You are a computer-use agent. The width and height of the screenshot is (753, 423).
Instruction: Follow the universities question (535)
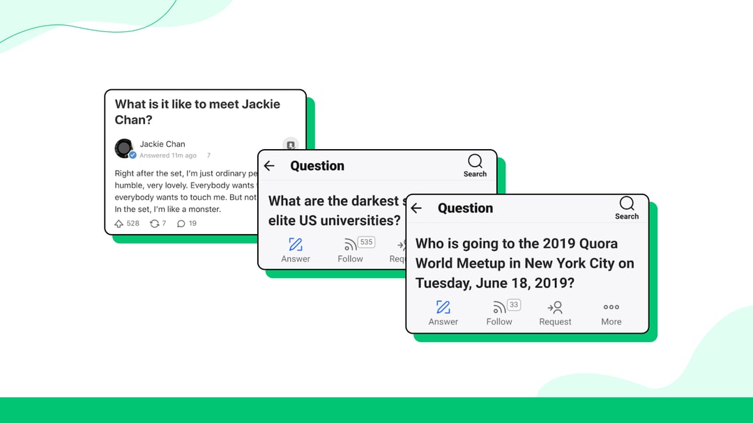354,250
